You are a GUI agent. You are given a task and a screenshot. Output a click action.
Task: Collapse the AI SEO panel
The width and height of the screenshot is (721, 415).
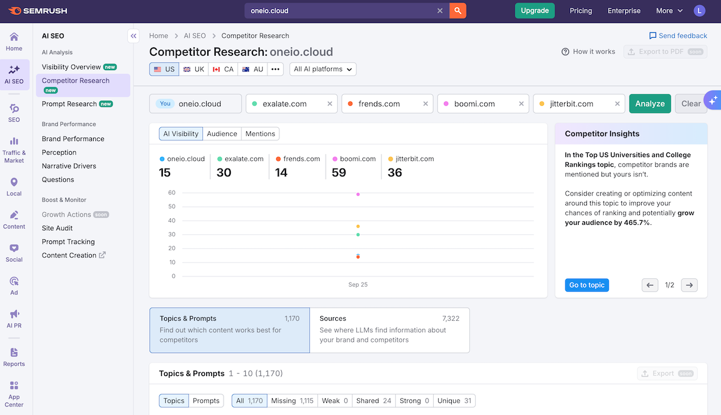click(x=133, y=36)
